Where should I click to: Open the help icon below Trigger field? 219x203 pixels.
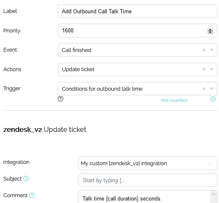pos(61,99)
